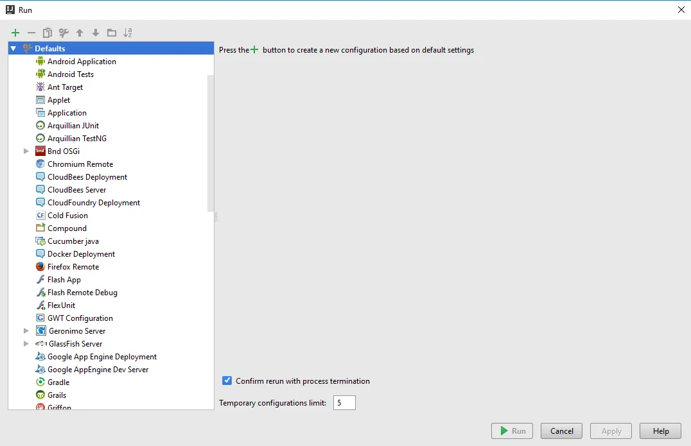Add new configuration with green plus toolbar icon

(x=15, y=33)
